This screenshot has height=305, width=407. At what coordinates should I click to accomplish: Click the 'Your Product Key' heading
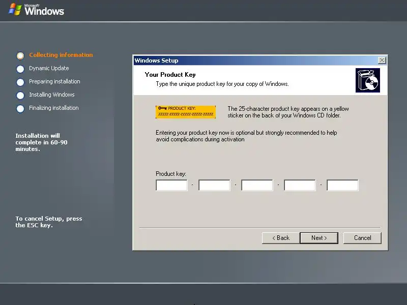(170, 75)
